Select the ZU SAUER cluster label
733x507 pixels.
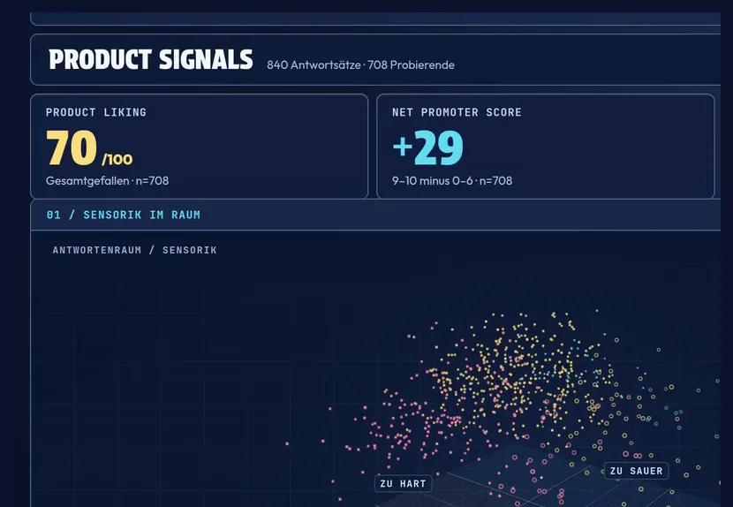click(x=636, y=471)
